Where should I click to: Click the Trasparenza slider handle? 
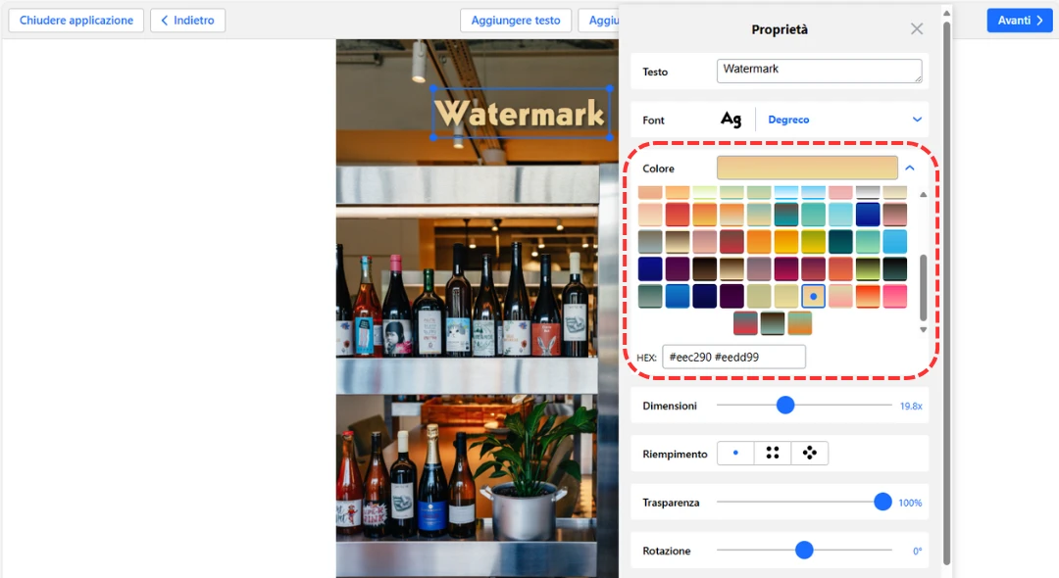click(x=882, y=502)
